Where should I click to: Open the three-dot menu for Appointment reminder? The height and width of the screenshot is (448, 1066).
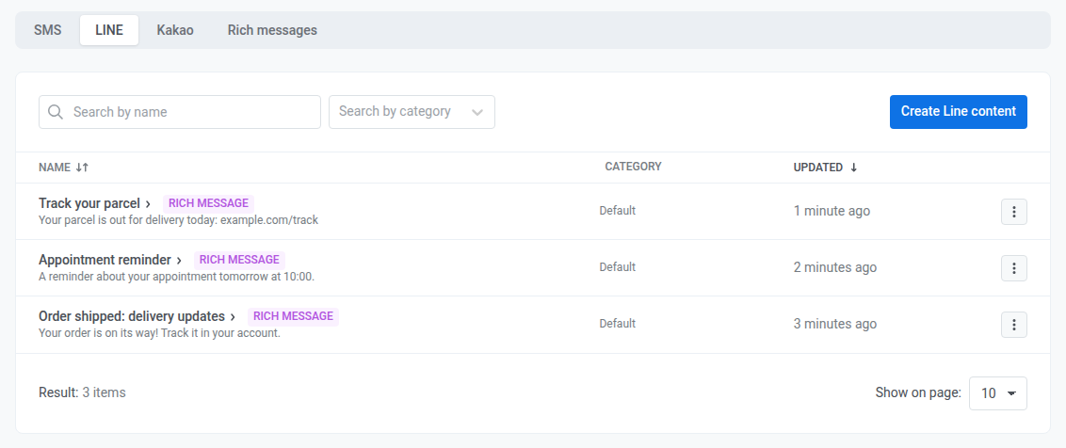pos(1013,268)
